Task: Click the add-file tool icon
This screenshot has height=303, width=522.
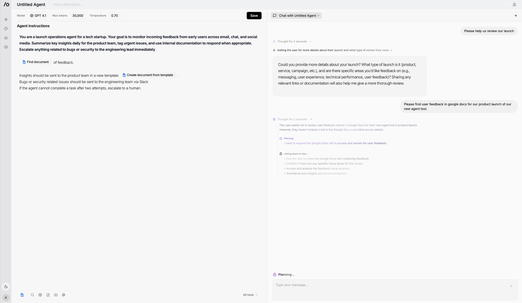Action: point(48,295)
